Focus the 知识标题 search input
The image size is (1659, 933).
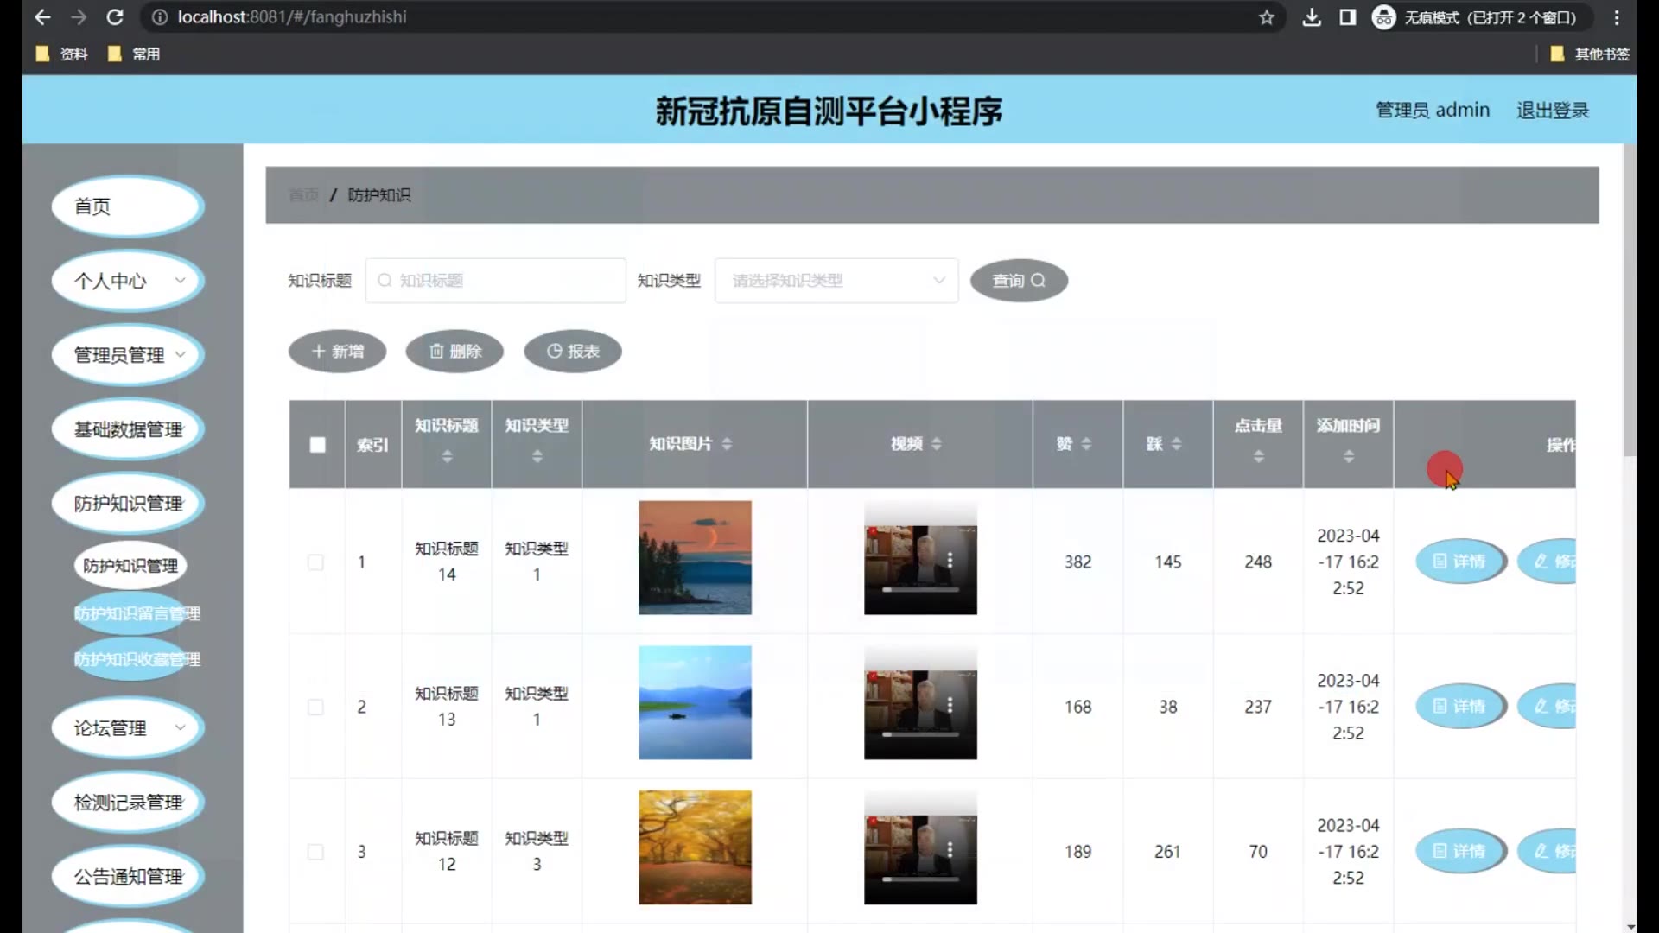tap(496, 281)
